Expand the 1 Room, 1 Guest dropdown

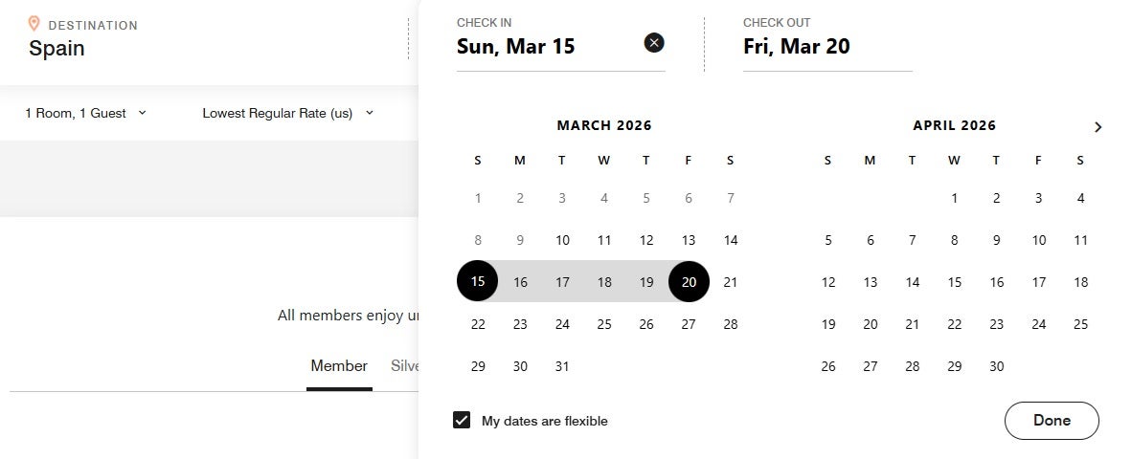(x=86, y=113)
